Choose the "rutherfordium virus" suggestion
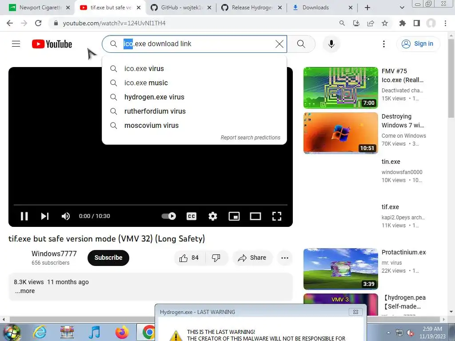Viewport: 455px width, 341px height. point(194,111)
